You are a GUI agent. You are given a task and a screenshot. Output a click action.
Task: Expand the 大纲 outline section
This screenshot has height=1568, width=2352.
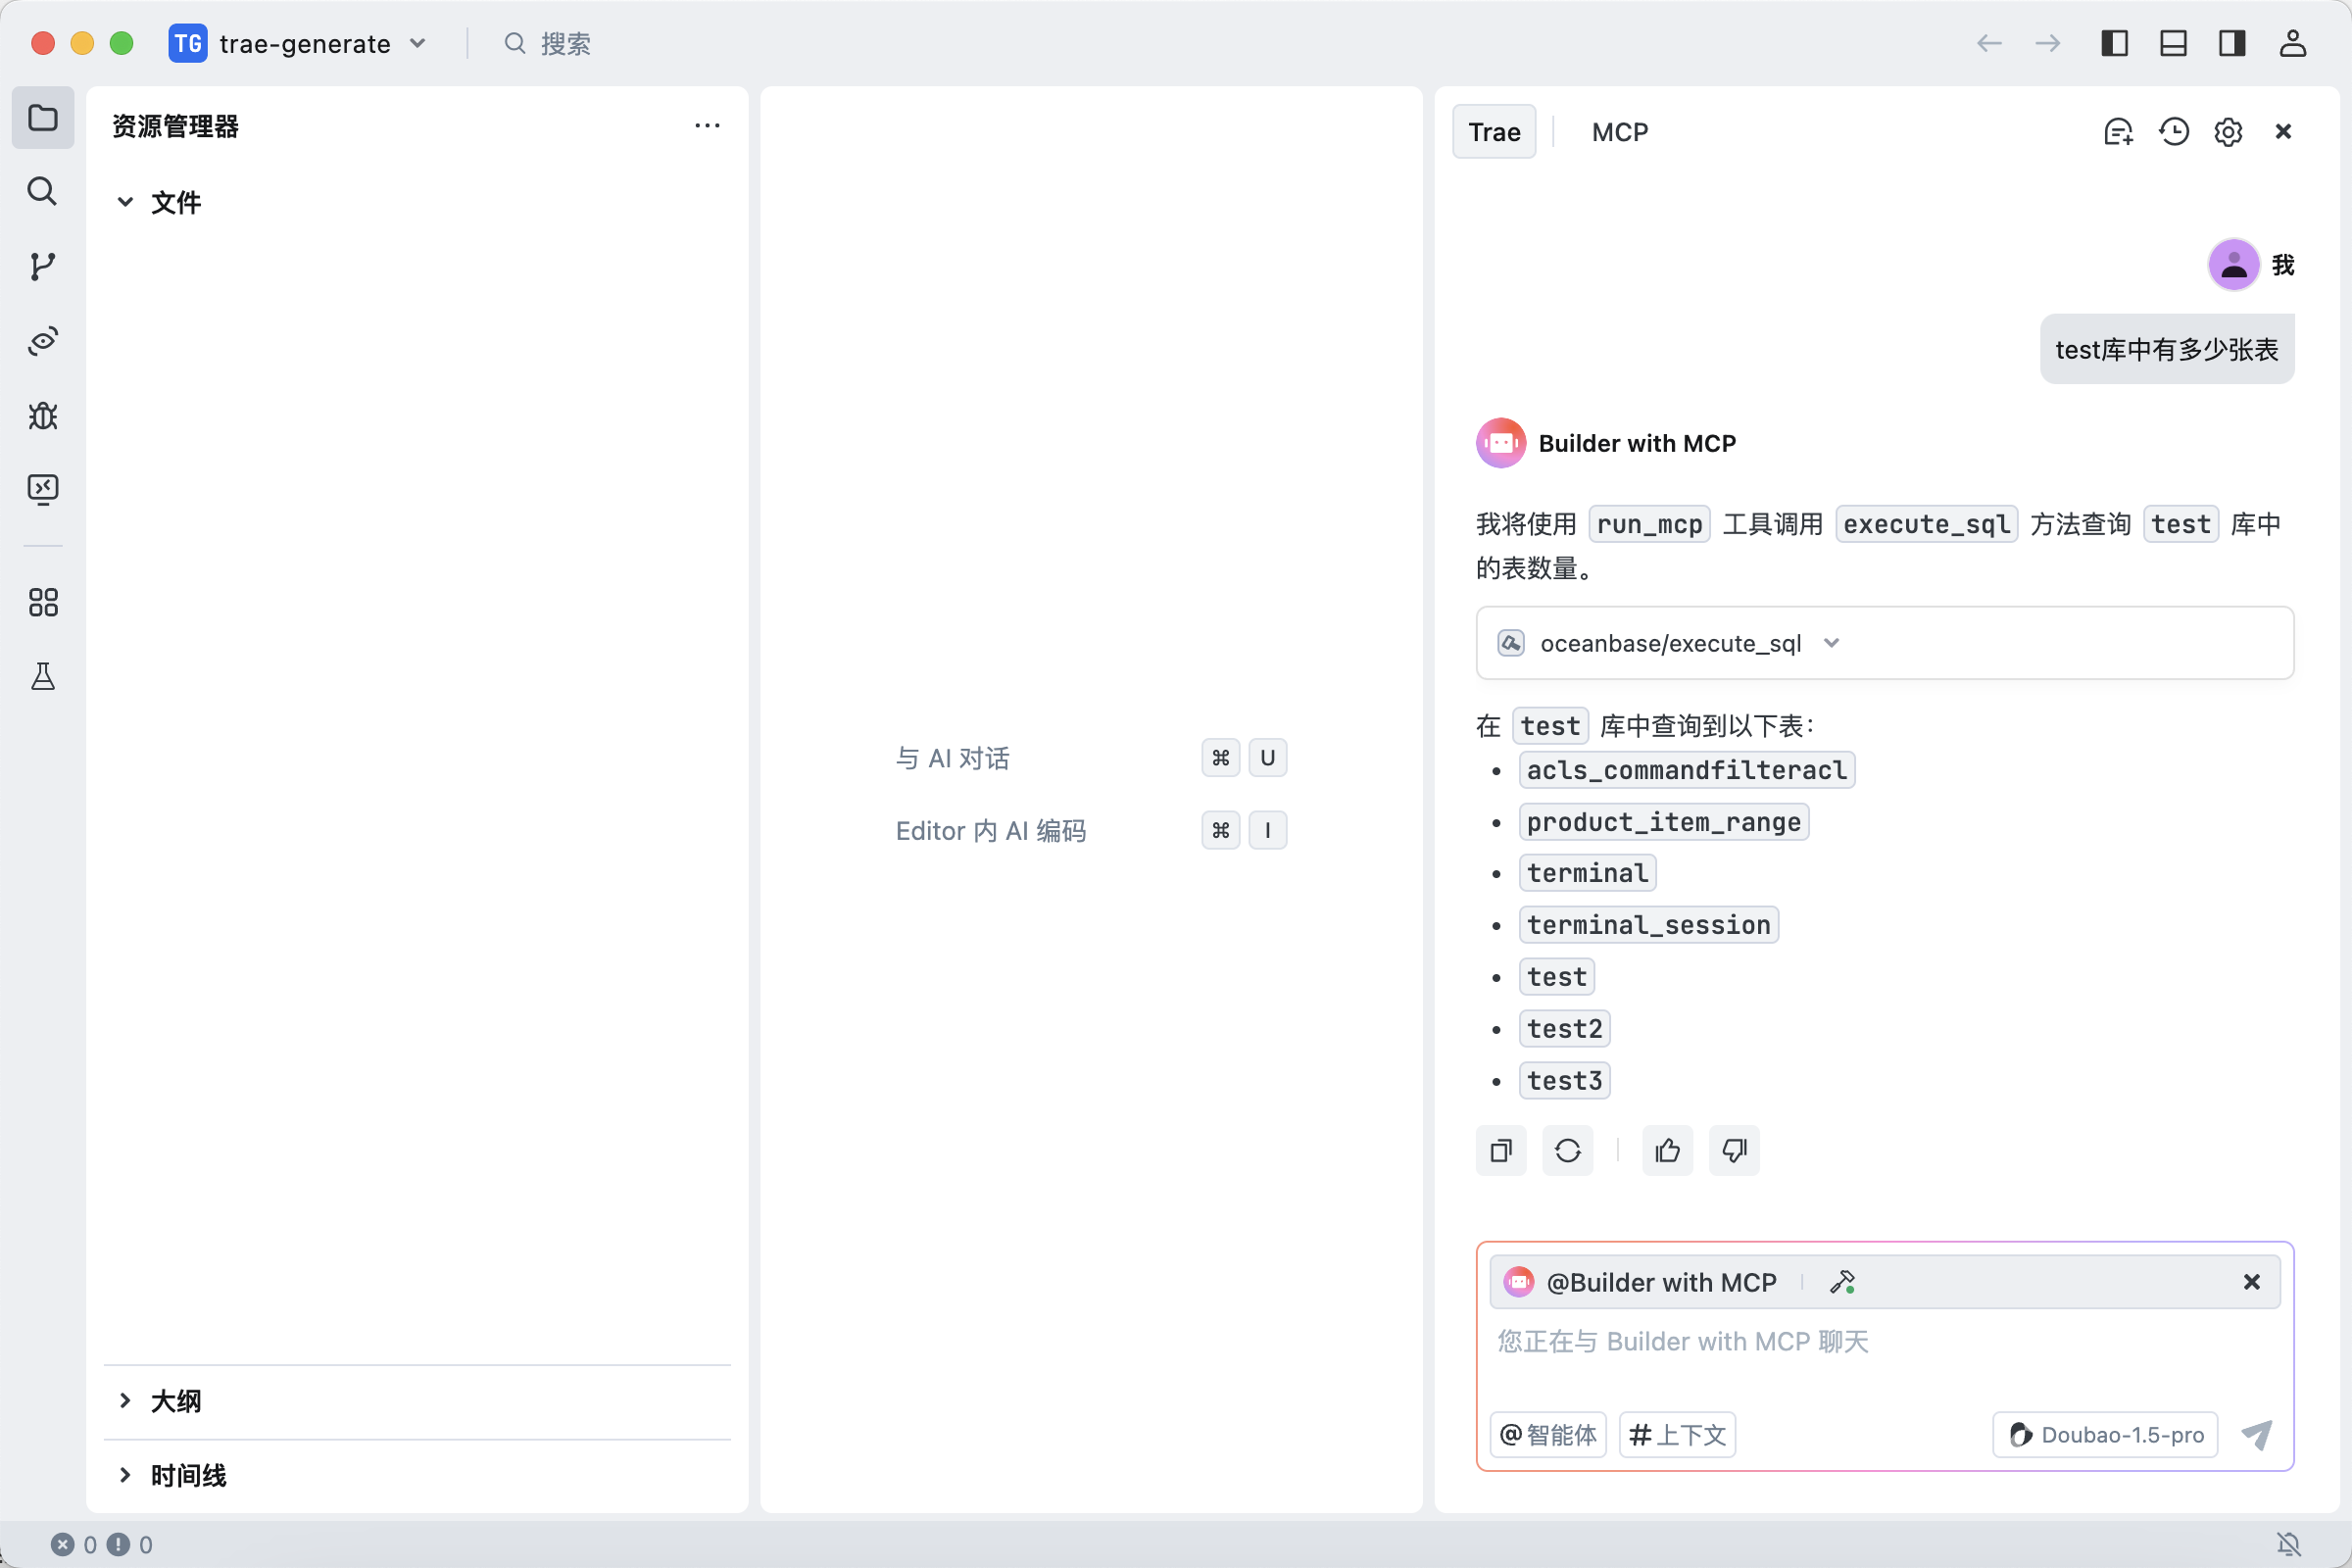tap(175, 1401)
